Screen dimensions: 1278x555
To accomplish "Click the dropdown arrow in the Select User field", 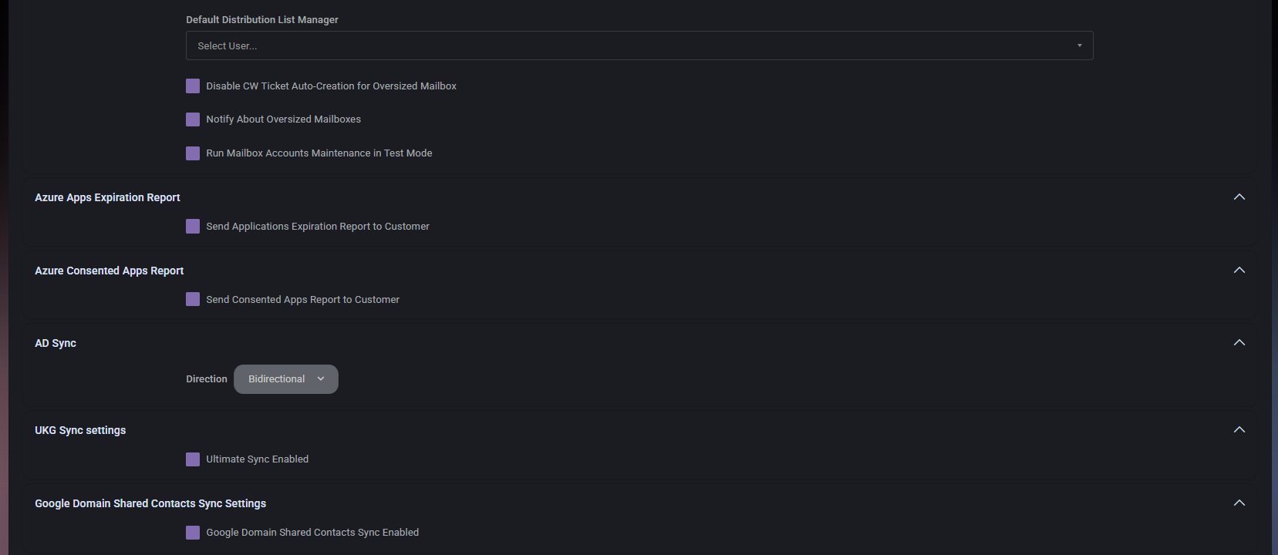I will point(1079,45).
